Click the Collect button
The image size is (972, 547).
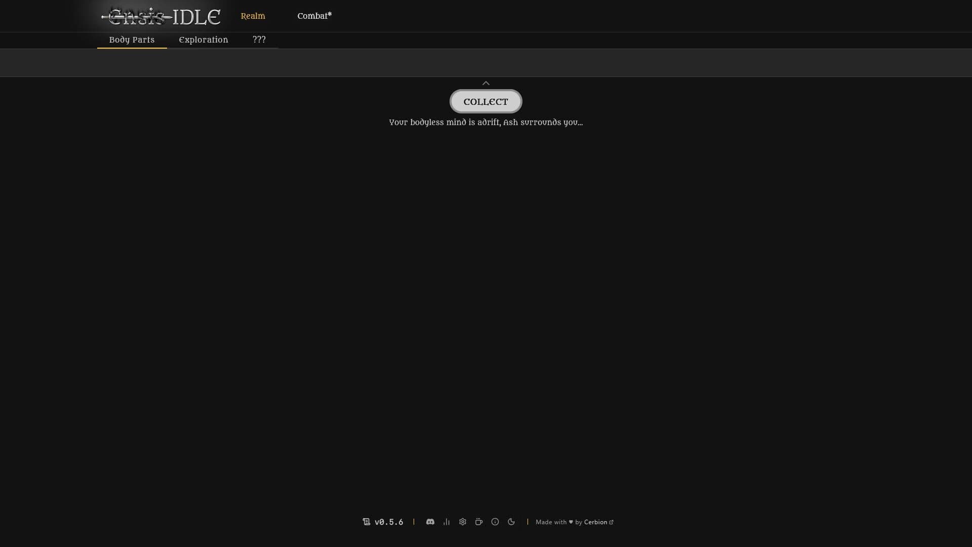tap(486, 101)
